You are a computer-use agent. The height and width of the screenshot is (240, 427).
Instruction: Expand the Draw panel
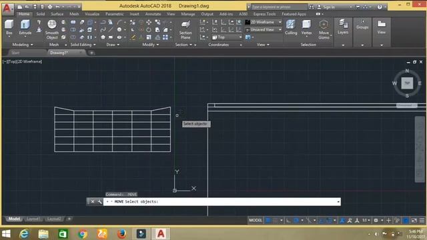pos(113,45)
